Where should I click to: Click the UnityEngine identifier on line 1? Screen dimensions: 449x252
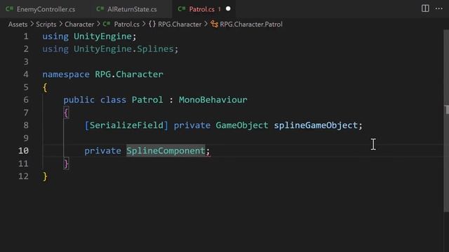pos(102,36)
